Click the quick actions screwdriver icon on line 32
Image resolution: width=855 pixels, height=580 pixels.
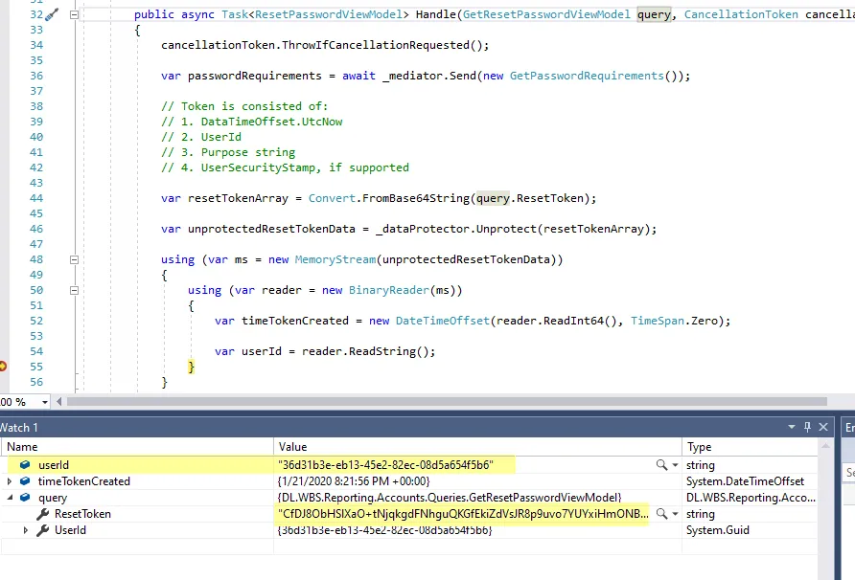[x=51, y=14]
